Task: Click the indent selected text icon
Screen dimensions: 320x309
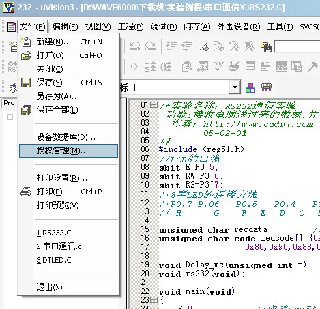Action: point(171,46)
